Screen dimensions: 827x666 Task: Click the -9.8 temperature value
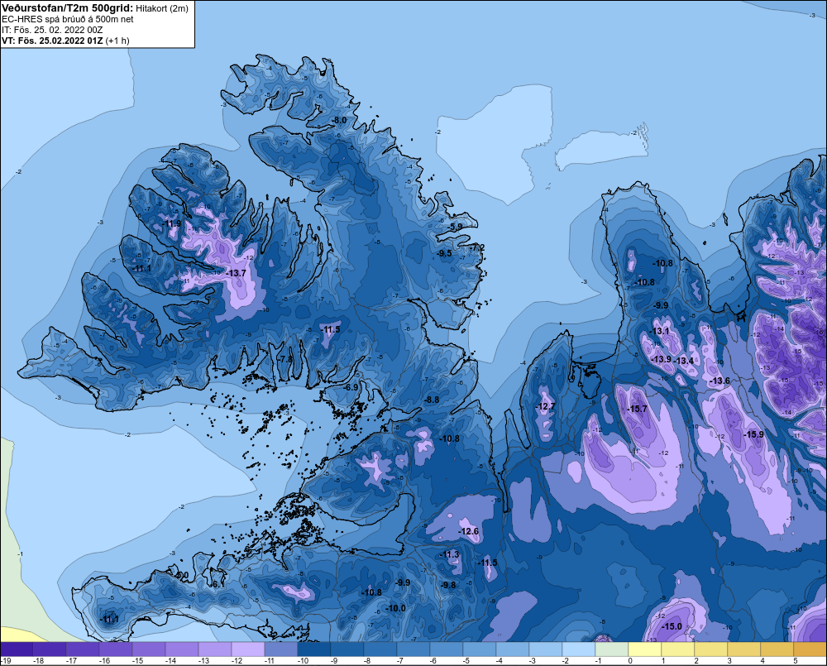[448, 585]
